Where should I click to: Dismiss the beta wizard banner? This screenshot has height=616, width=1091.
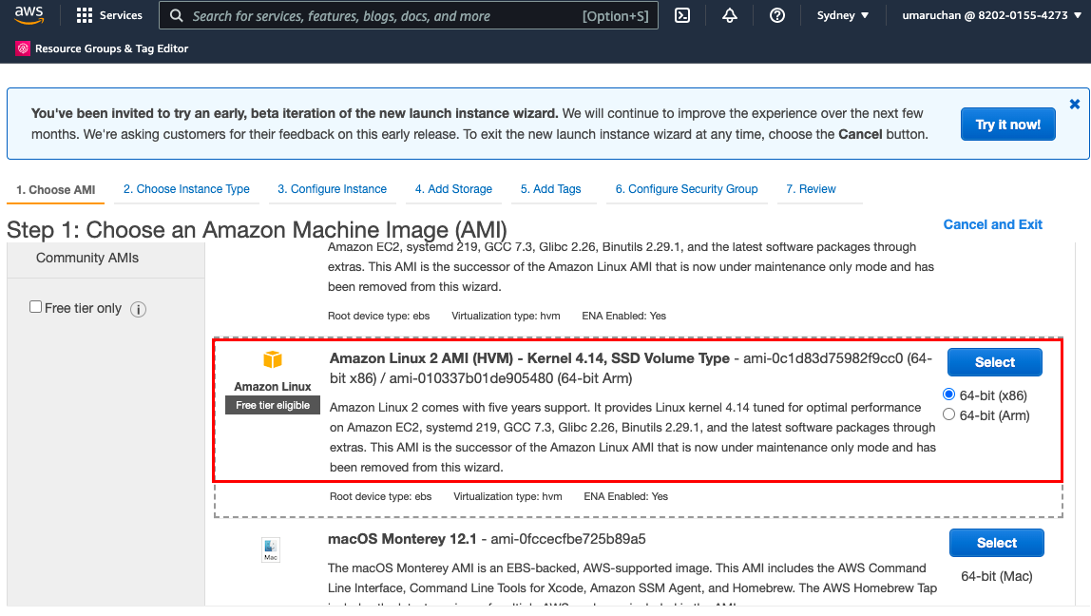pos(1075,104)
